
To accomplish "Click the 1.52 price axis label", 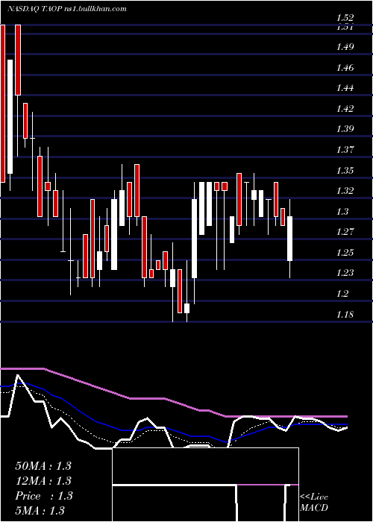I will coord(345,18).
